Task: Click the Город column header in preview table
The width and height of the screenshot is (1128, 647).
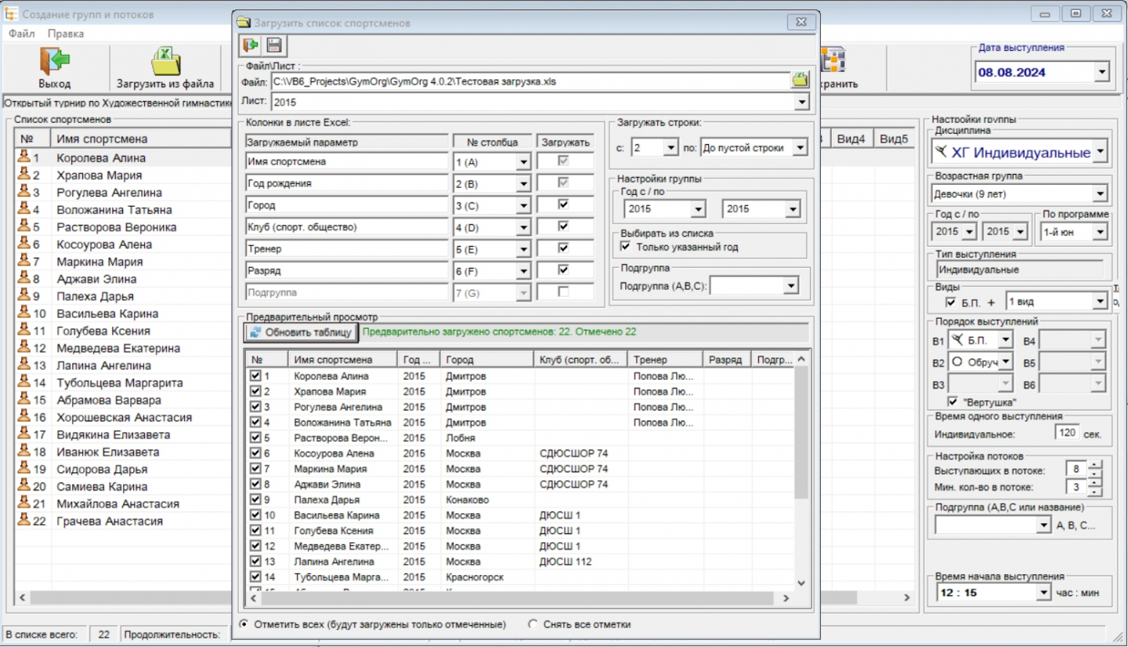Action: click(x=484, y=359)
